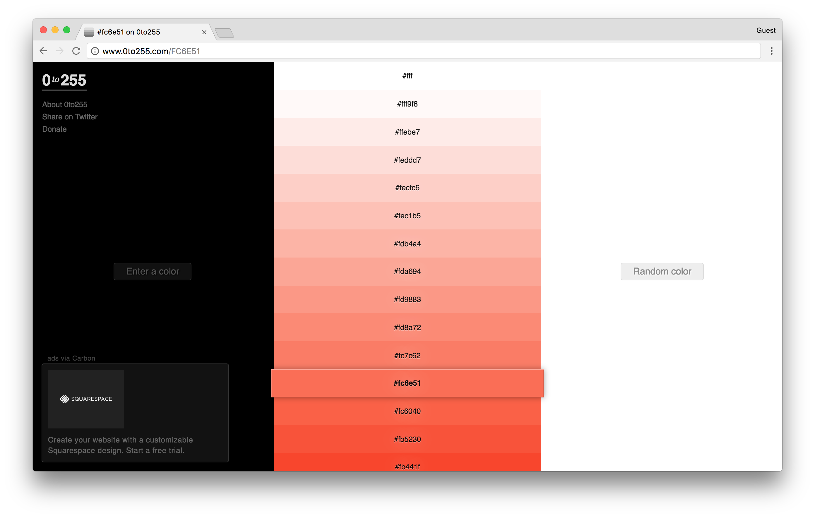Click the highlighted #fc6e51 swatch
The width and height of the screenshot is (815, 518).
click(407, 383)
